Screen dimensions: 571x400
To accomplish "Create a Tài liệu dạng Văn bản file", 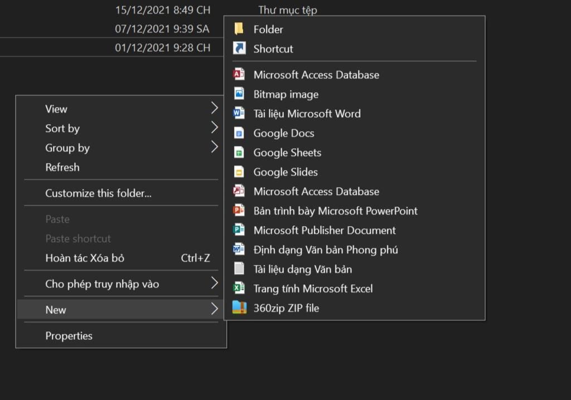I will pos(302,269).
